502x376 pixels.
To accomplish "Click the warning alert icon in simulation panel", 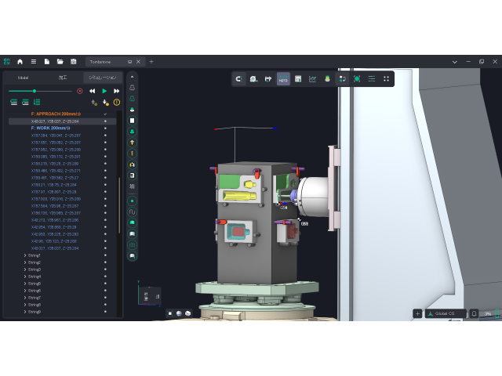I will 117,102.
